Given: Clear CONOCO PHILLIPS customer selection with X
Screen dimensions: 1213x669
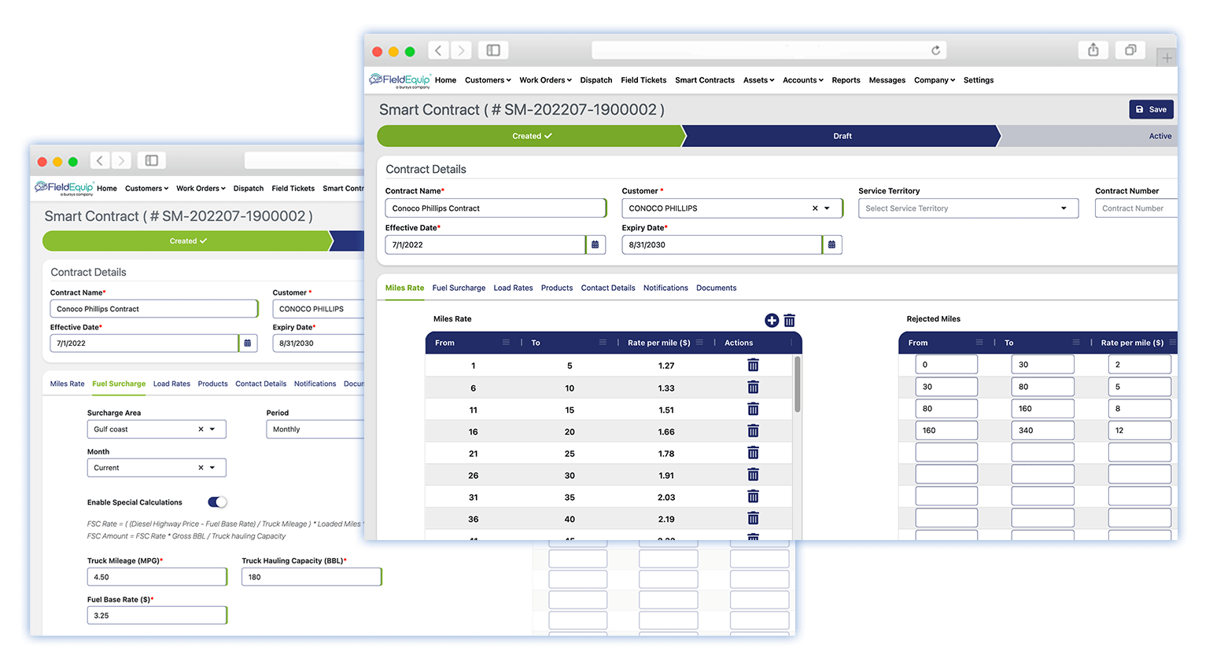Looking at the screenshot, I should tap(815, 208).
